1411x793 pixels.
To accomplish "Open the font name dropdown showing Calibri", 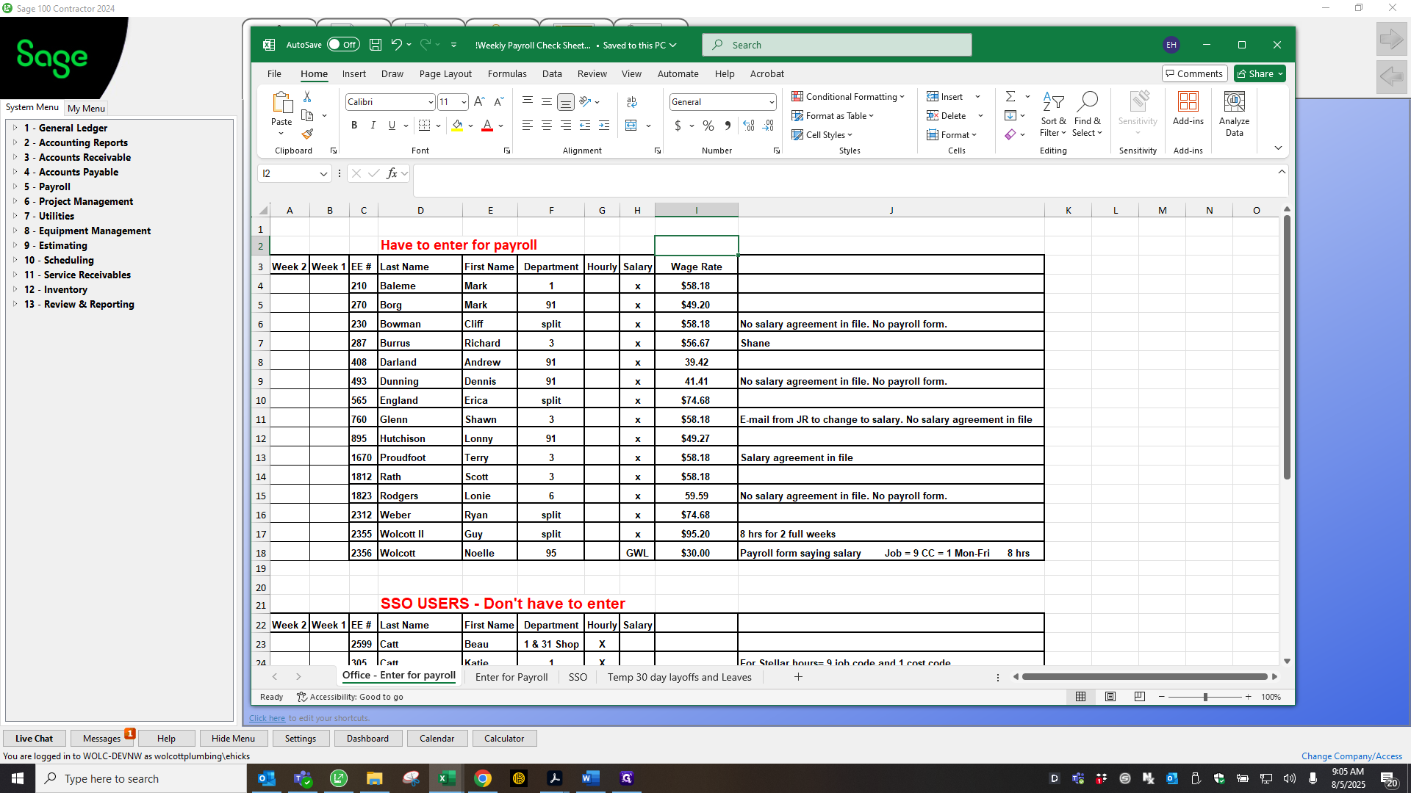I will coord(431,102).
